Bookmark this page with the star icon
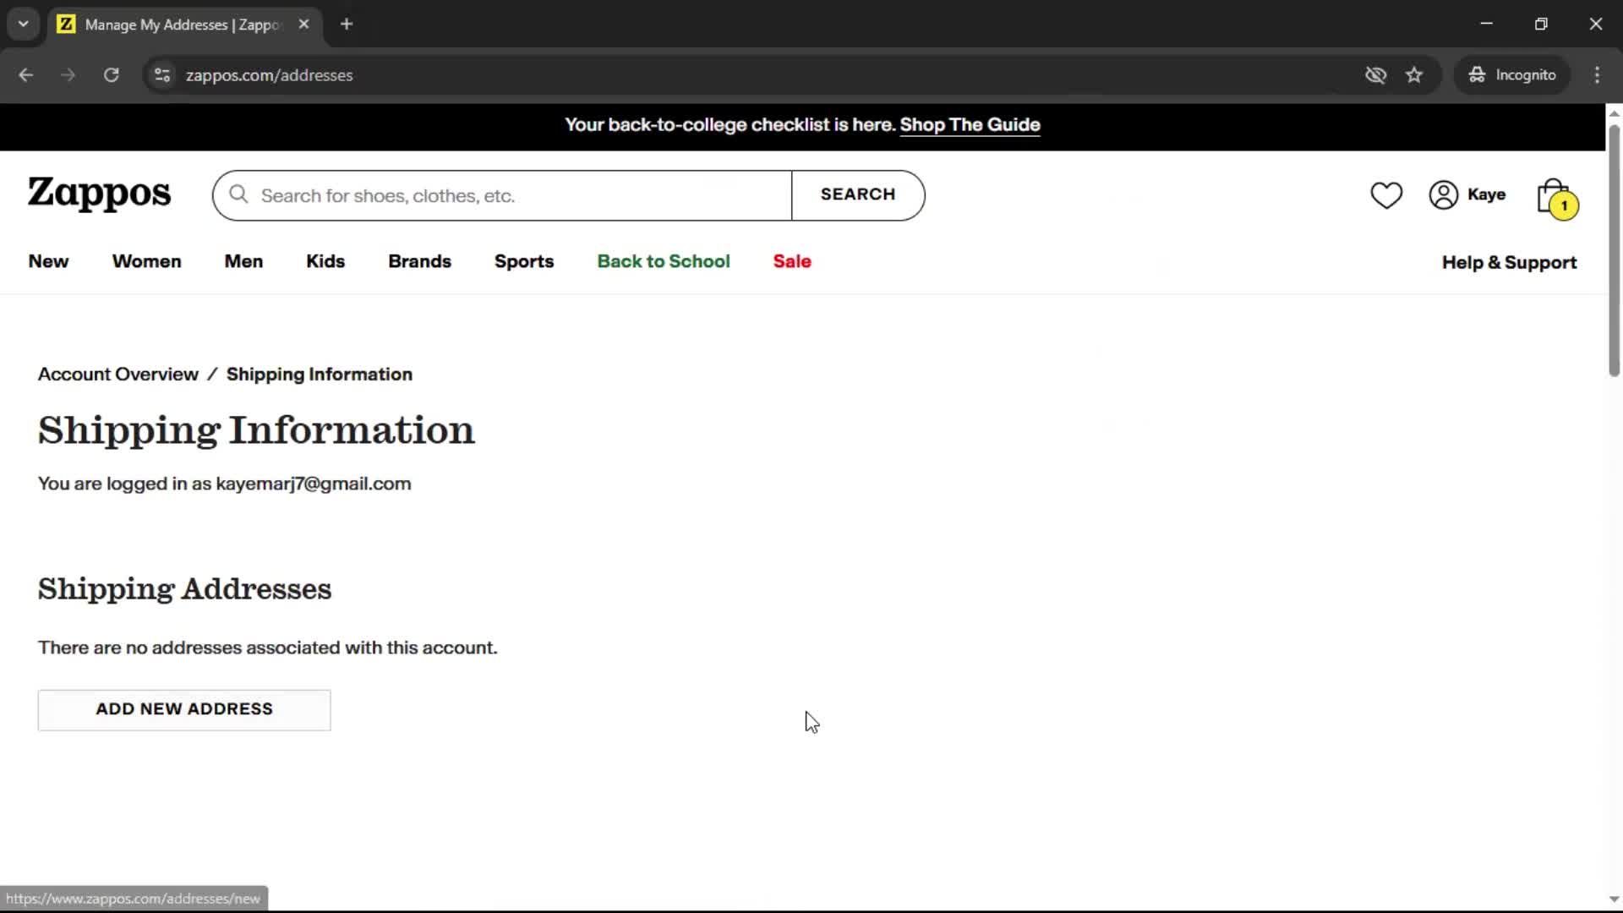1623x913 pixels. pos(1414,75)
